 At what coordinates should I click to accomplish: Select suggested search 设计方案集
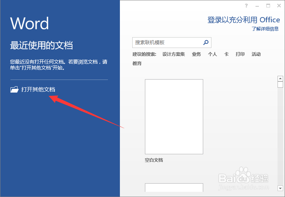pos(174,54)
